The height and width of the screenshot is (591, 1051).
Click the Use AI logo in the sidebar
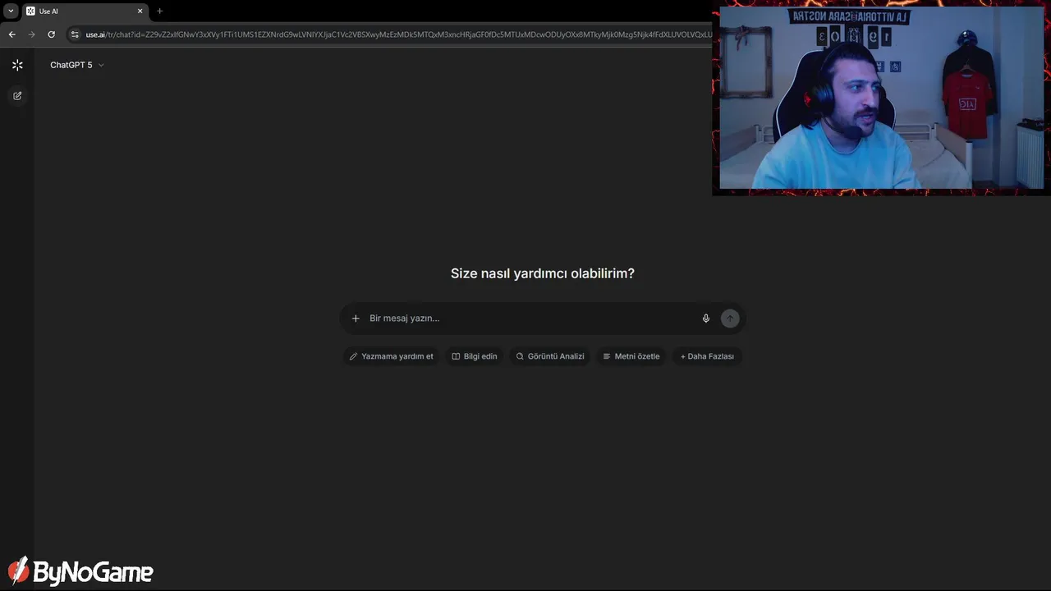[17, 65]
